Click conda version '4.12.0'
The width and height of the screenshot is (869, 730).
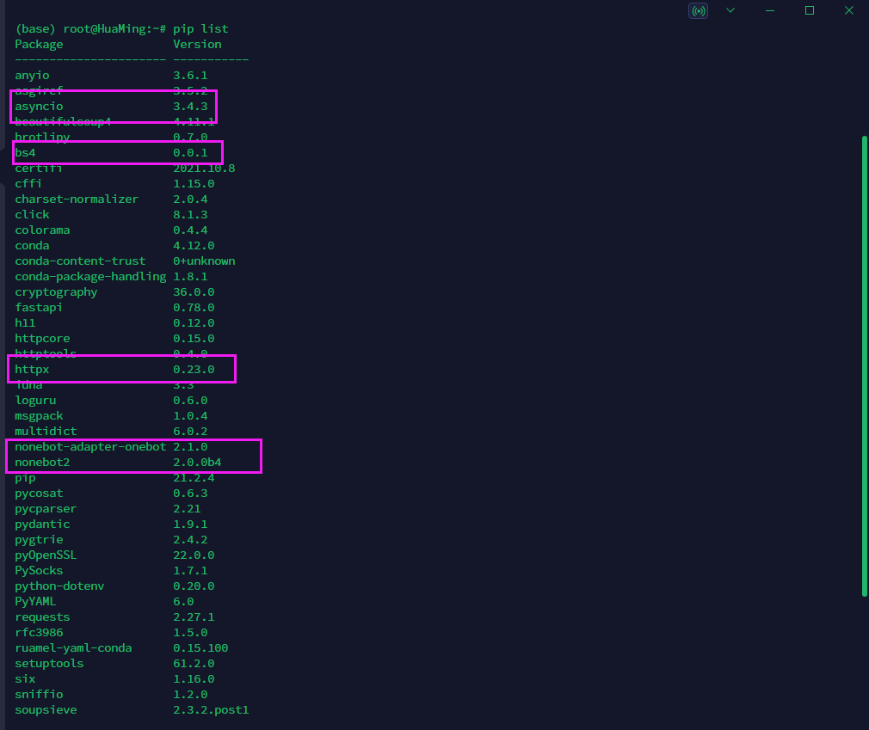click(x=194, y=246)
